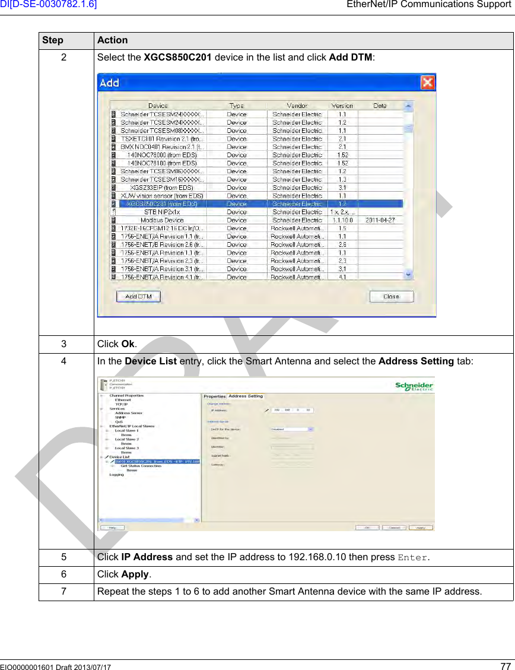The width and height of the screenshot is (515, 670).
Task: Select Logging tree item
Action: click(x=116, y=475)
